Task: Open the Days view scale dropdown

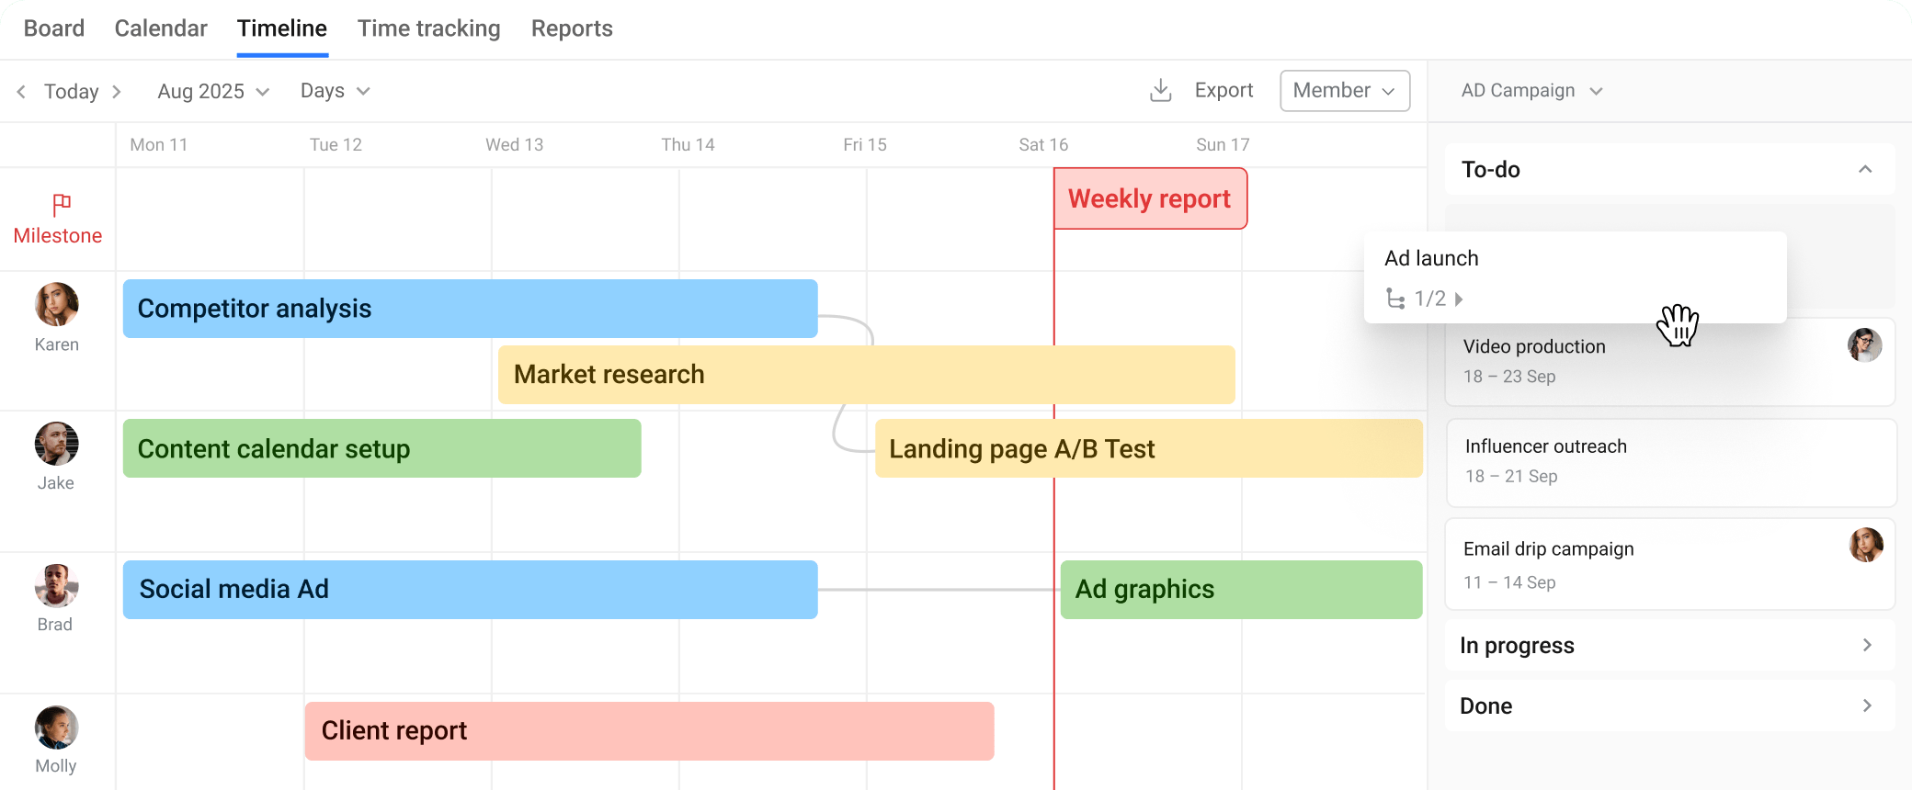Action: [335, 91]
